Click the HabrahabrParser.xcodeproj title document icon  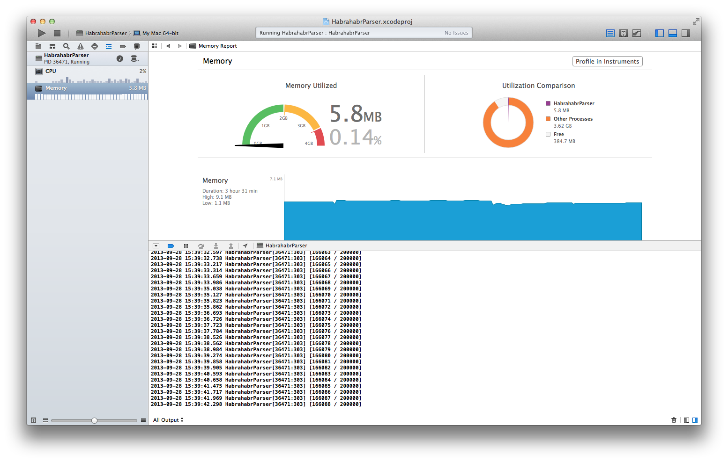(326, 22)
